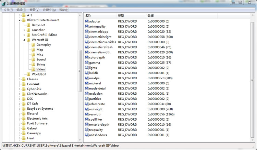257x150 pixels.
Task: Click the Gameplay folder icon
Action: (33, 45)
